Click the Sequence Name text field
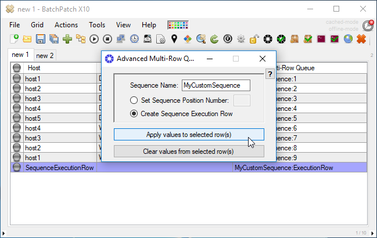The width and height of the screenshot is (377, 238). [216, 85]
